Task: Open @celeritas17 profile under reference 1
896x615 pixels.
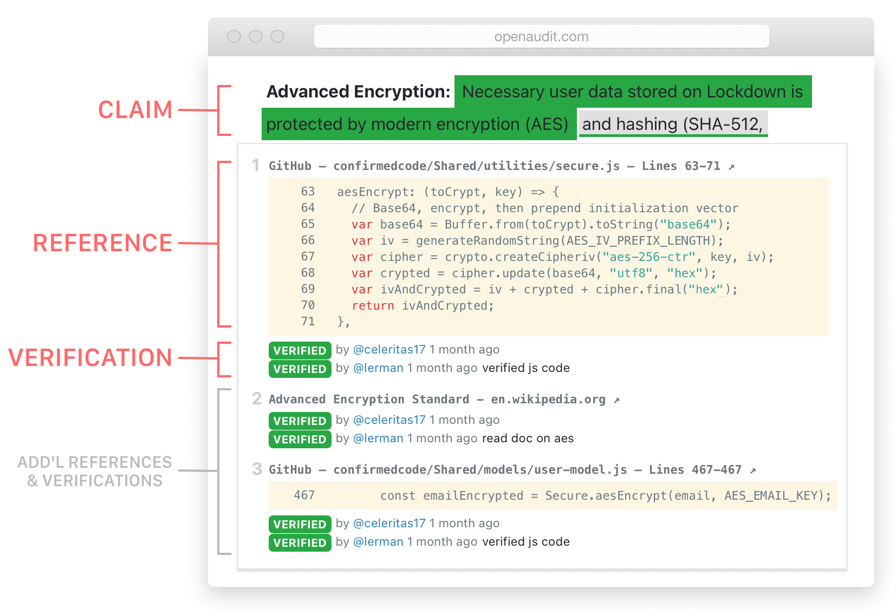Action: coord(389,350)
